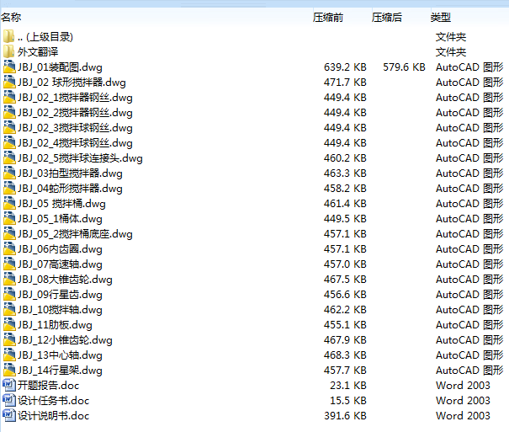
Task: Click the 579.6 KB compressed size value
Action: [x=404, y=67]
